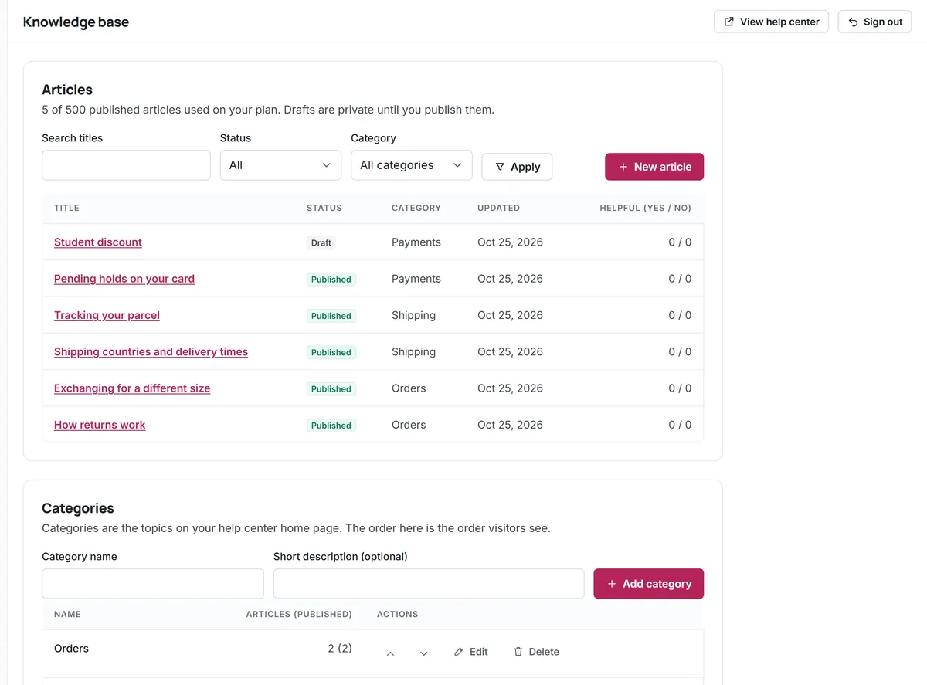Click helpful count 0 / 0 for Student discount

(680, 242)
